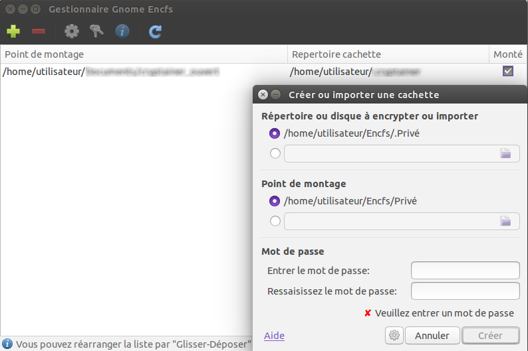
Task: Focus the Entrer le mot de passe field
Action: [x=465, y=271]
